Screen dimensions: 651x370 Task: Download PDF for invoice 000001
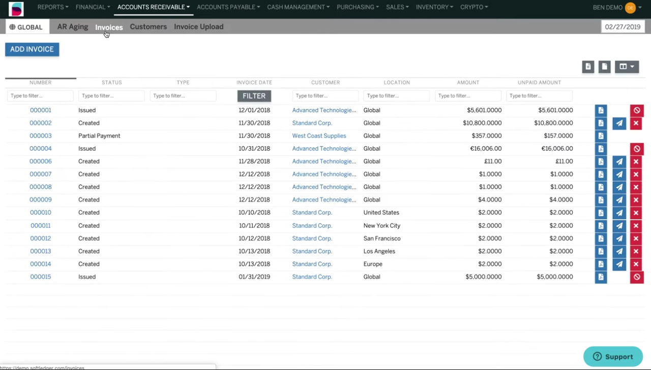click(601, 110)
